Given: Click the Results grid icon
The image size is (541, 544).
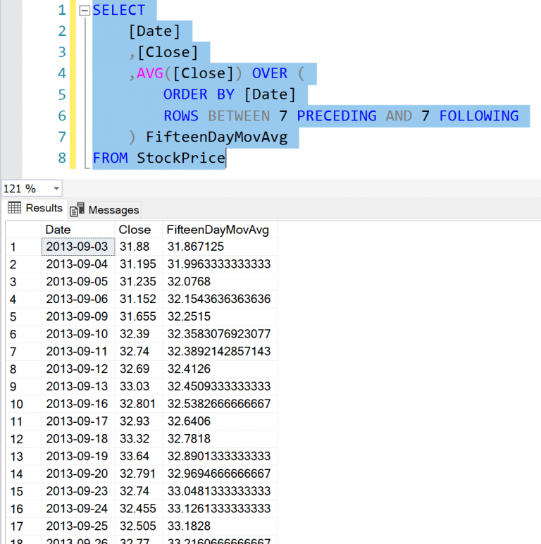Looking at the screenshot, I should [x=15, y=207].
